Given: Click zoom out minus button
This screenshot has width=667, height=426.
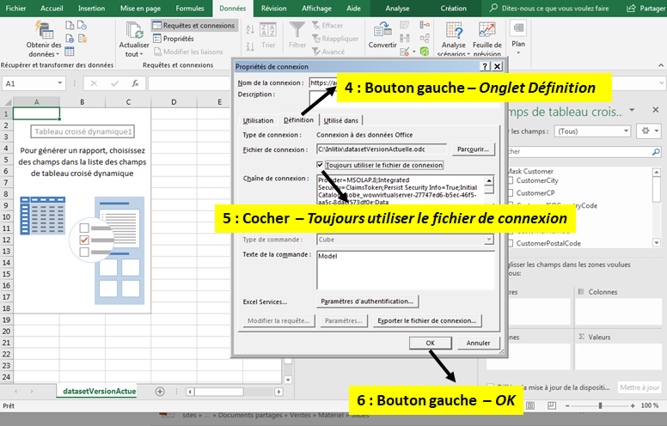Looking at the screenshot, I should [567, 405].
